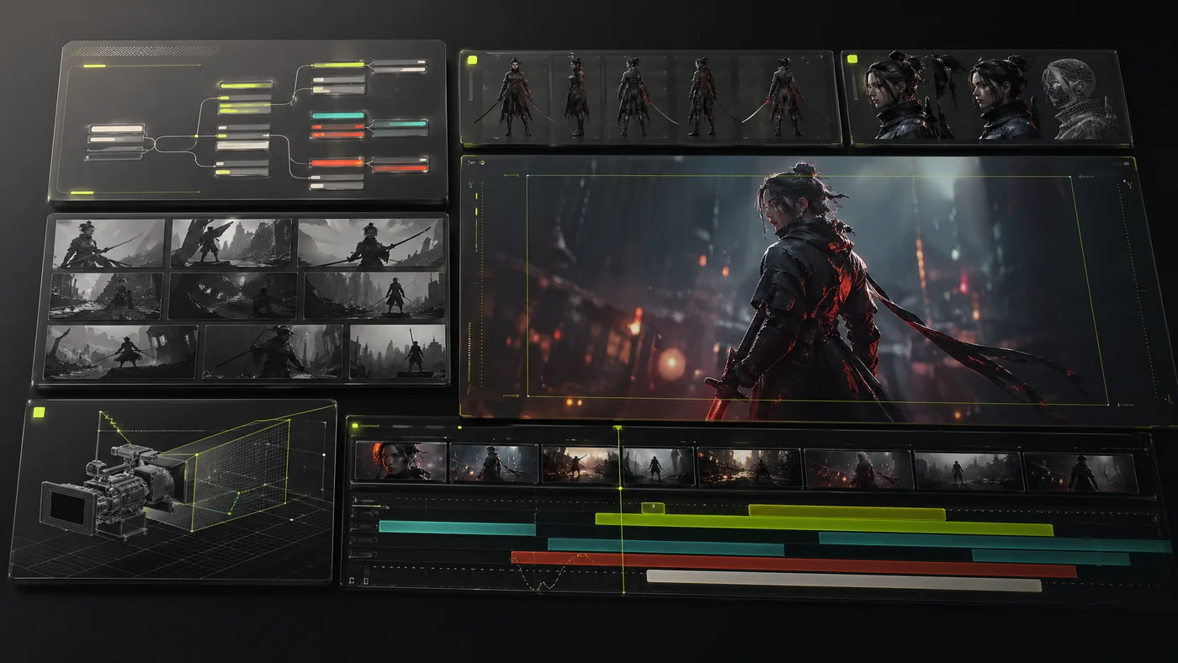Click the small lime marker box beside the playhead
Viewport: 1178px width, 663px height.
point(653,508)
